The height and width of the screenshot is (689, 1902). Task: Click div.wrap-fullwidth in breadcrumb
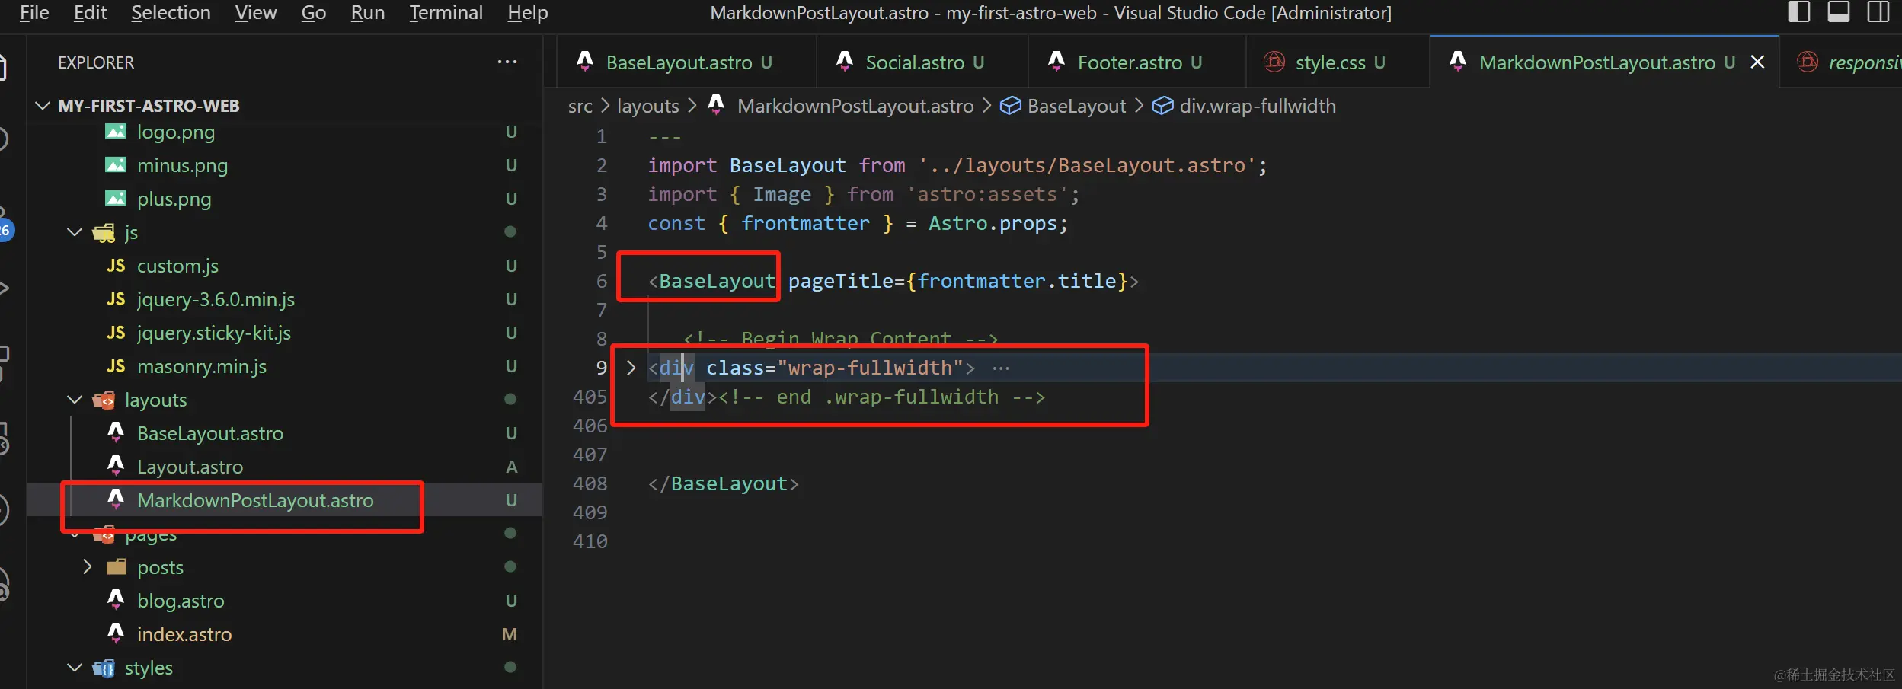coord(1258,106)
